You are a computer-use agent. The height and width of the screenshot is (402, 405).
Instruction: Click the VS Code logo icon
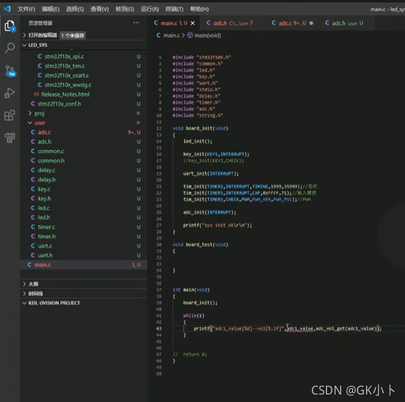[x=7, y=9]
